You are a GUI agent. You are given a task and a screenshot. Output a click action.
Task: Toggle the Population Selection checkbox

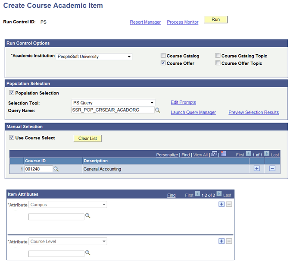12,92
